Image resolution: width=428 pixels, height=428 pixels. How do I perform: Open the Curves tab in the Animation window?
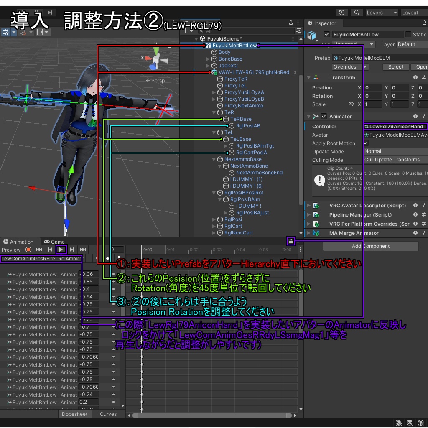(108, 414)
